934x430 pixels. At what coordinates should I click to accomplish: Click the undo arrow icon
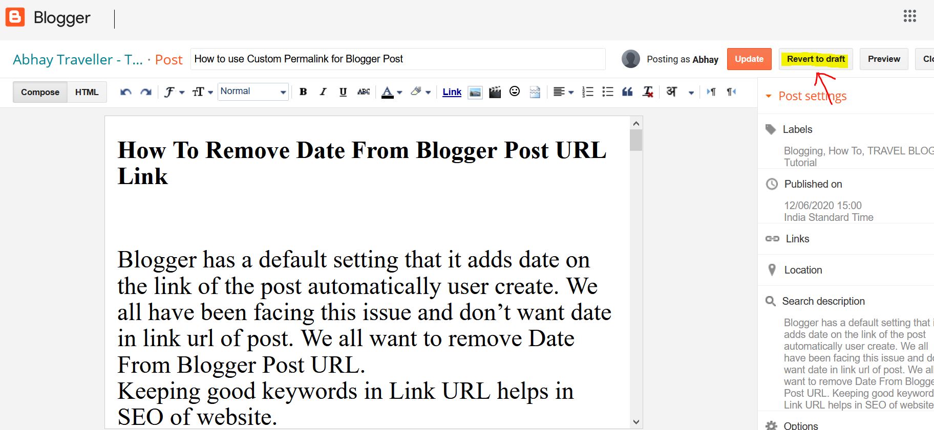(125, 92)
